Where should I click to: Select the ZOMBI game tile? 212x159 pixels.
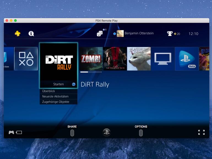point(91,59)
